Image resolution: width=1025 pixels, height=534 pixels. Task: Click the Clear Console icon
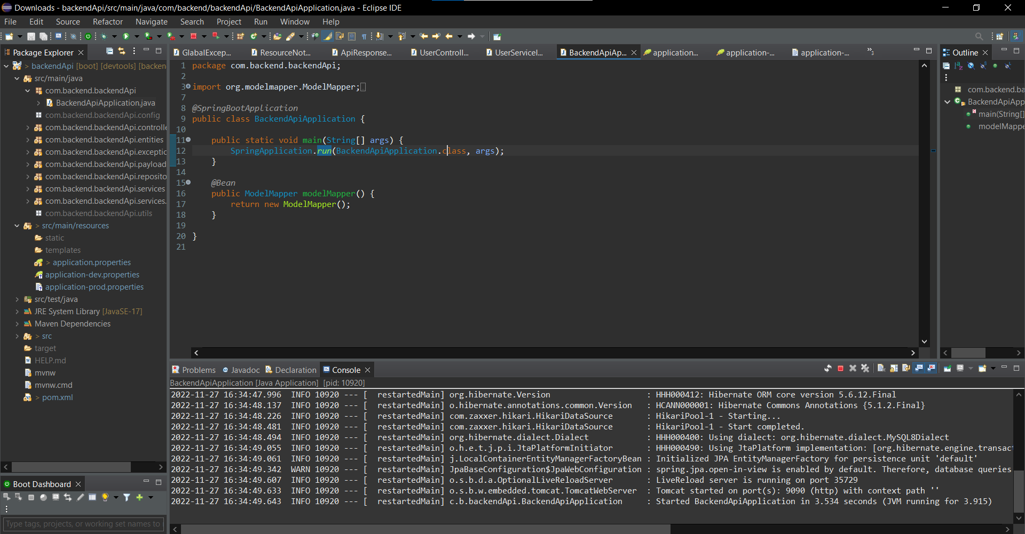pyautogui.click(x=881, y=368)
